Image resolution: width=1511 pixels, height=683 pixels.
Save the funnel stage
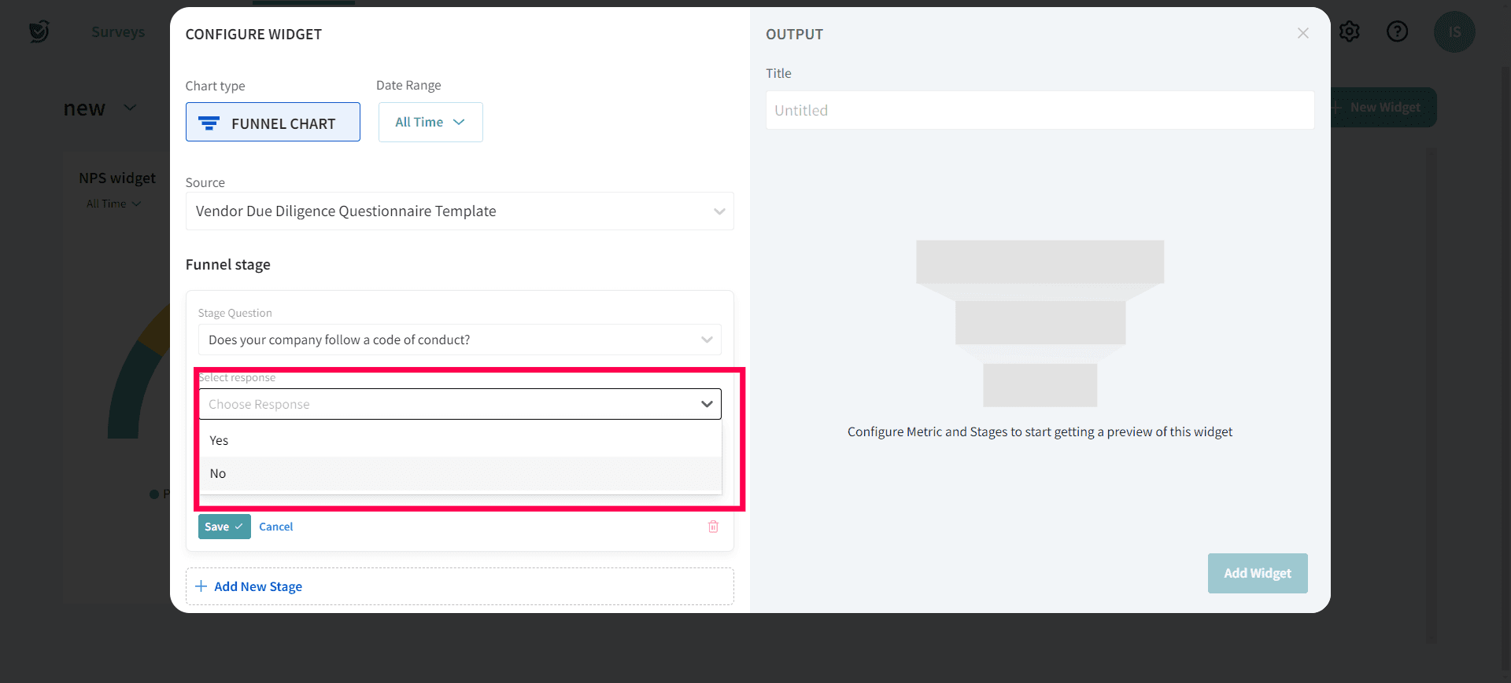coord(224,527)
